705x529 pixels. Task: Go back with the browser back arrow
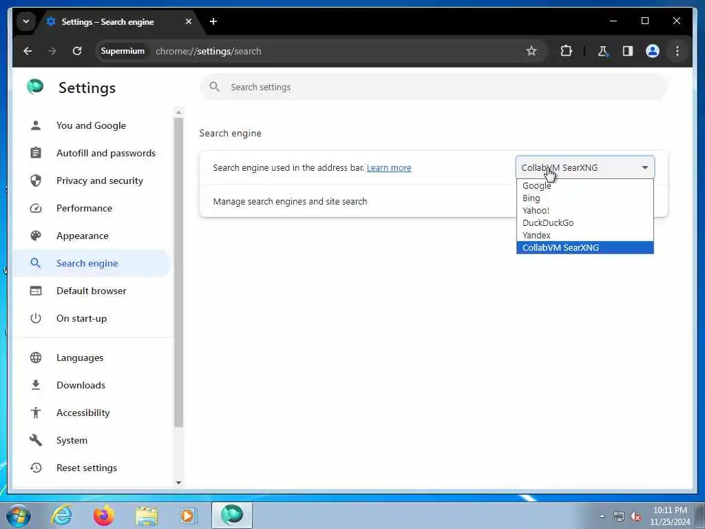pos(28,51)
